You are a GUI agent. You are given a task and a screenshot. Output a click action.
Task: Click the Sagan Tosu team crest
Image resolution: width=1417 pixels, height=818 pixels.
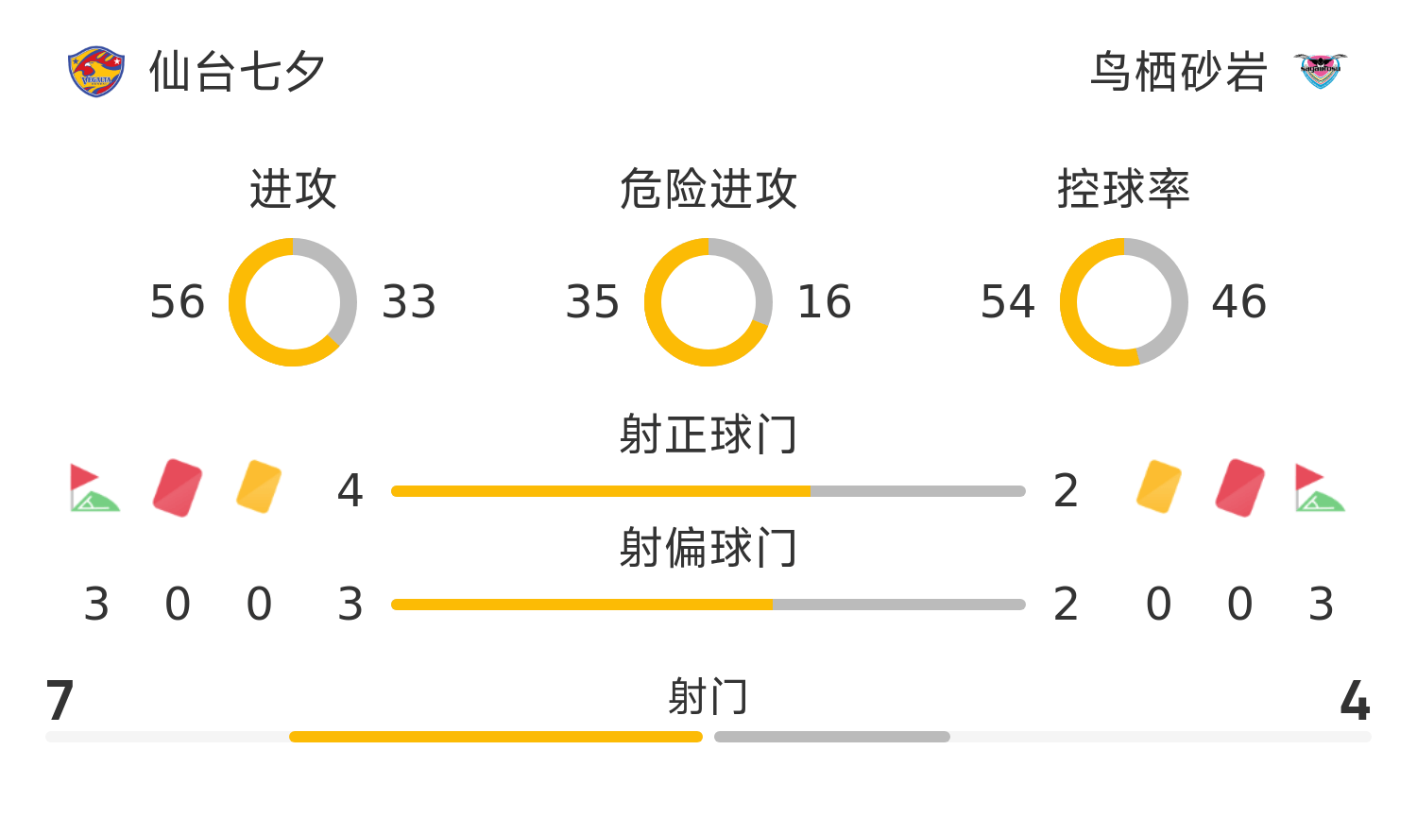click(1320, 72)
